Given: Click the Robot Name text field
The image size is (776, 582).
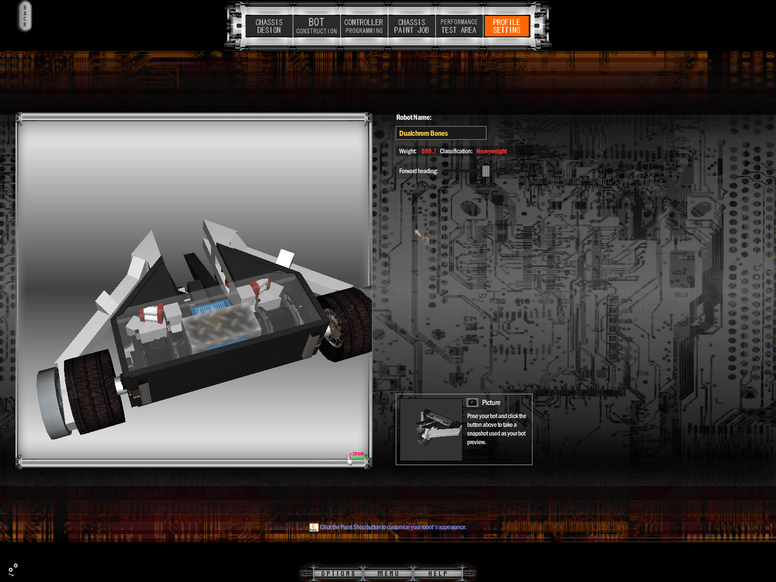Looking at the screenshot, I should click(x=441, y=133).
